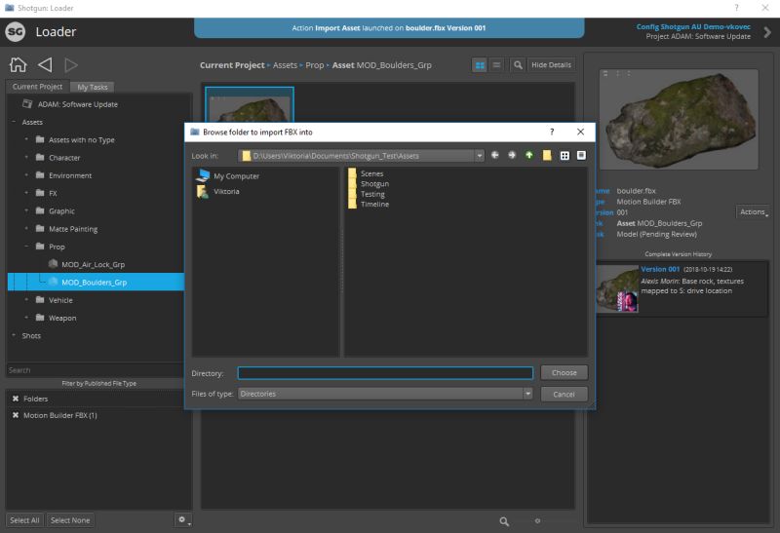Switch dialog to list view
The image size is (780, 533).
click(x=565, y=156)
